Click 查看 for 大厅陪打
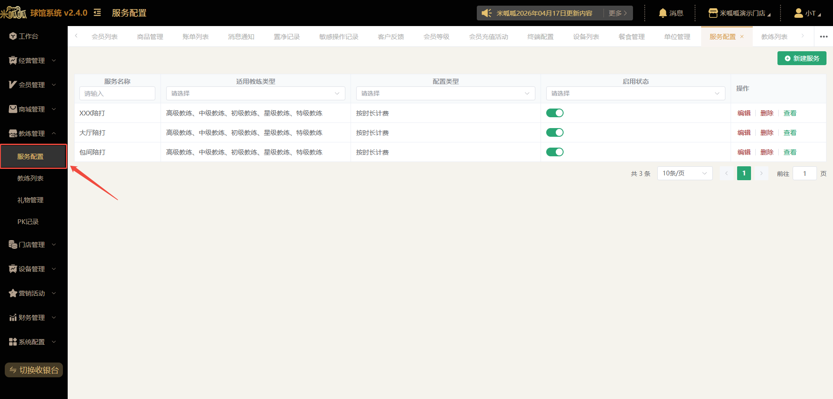Viewport: 833px width, 399px height. pyautogui.click(x=790, y=132)
